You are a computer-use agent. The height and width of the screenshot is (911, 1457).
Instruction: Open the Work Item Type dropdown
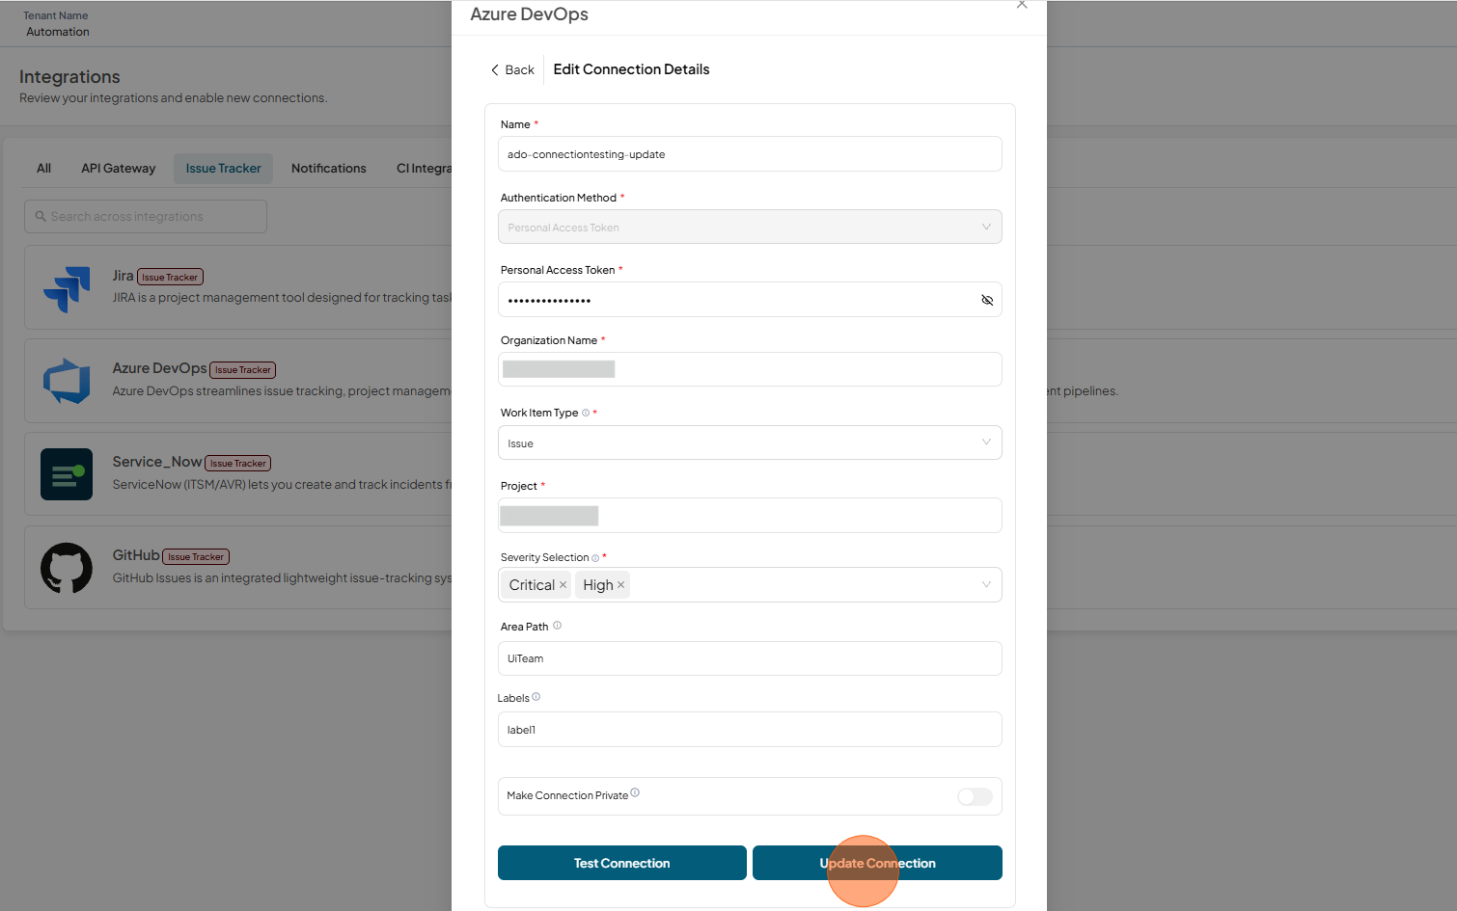click(x=750, y=443)
